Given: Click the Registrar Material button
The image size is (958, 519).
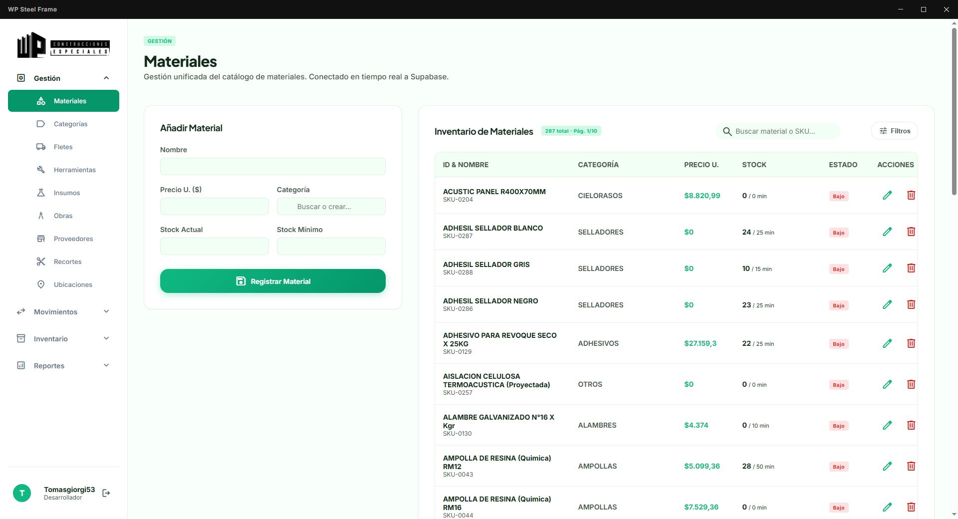Looking at the screenshot, I should pyautogui.click(x=272, y=281).
